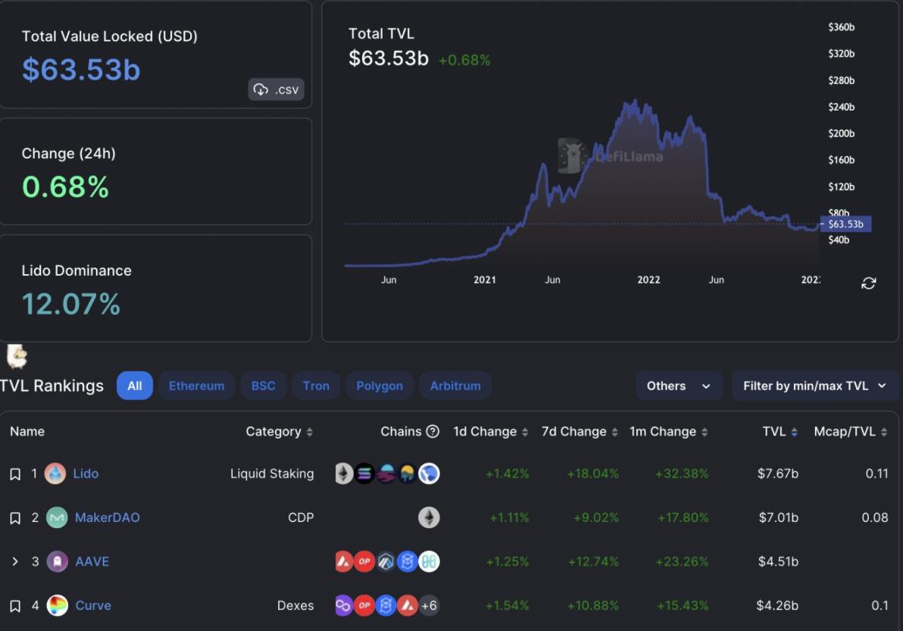Open the MakerDAO protocol link
The image size is (903, 631).
107,517
